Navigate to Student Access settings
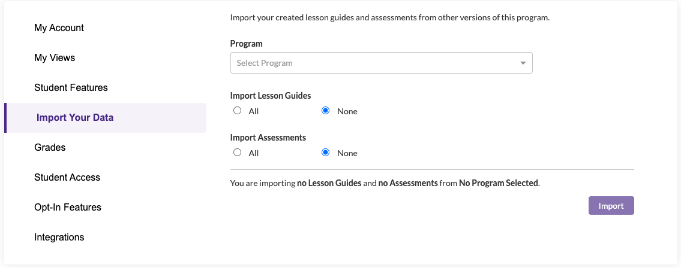Image resolution: width=681 pixels, height=268 pixels. tap(67, 178)
